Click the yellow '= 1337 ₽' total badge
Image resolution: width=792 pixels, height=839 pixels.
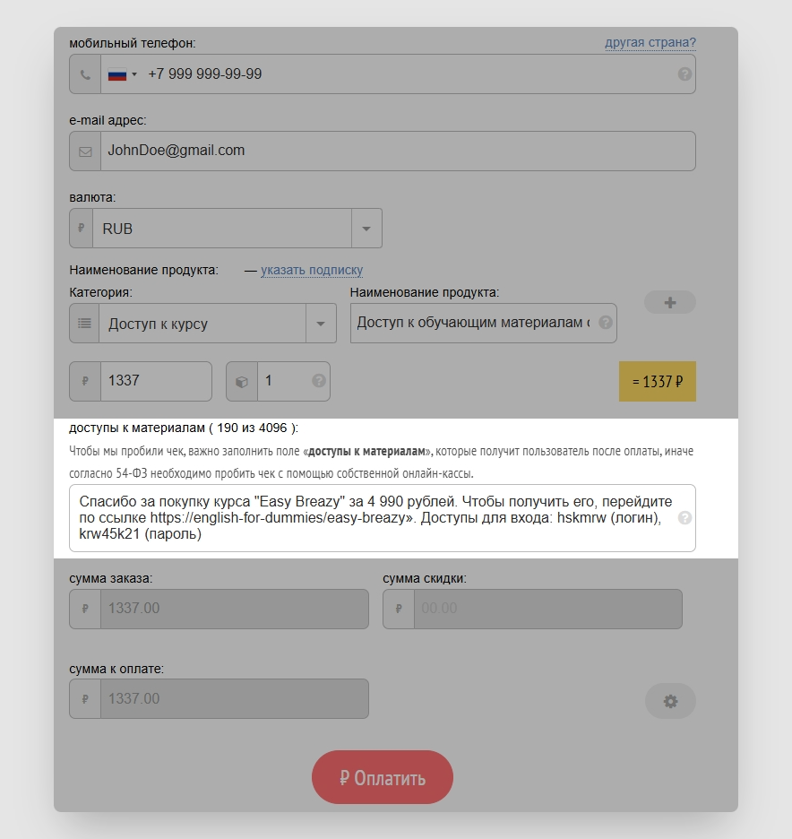[x=657, y=382]
